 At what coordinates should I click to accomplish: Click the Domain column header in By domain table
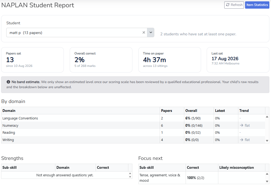[80, 111]
